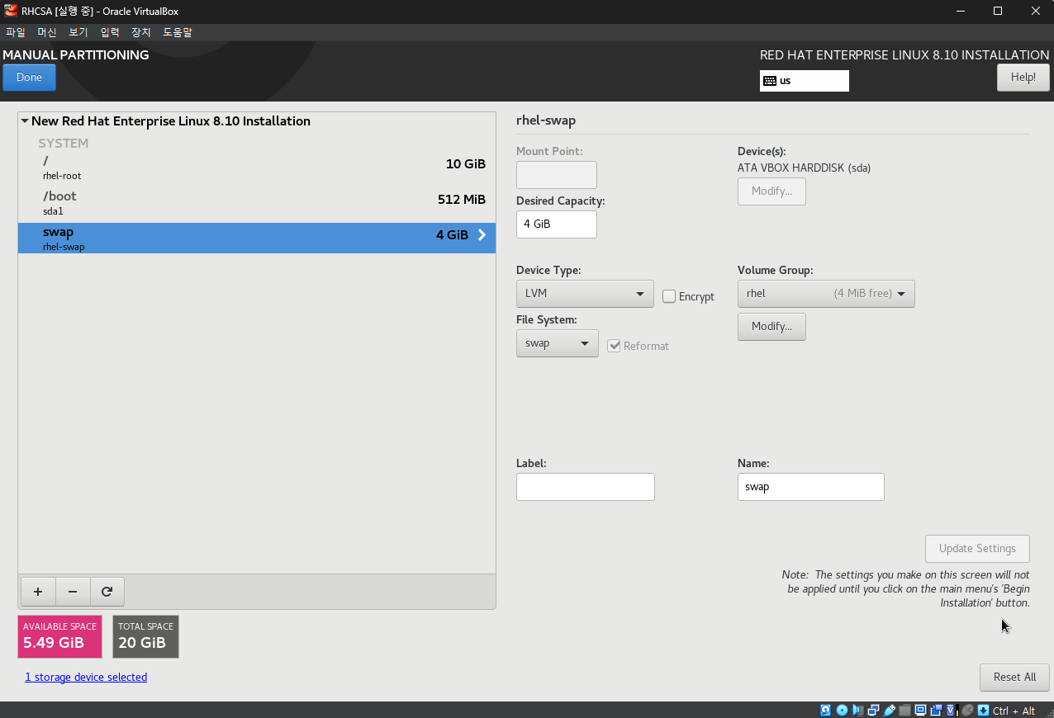Click the Label input field

tap(586, 487)
